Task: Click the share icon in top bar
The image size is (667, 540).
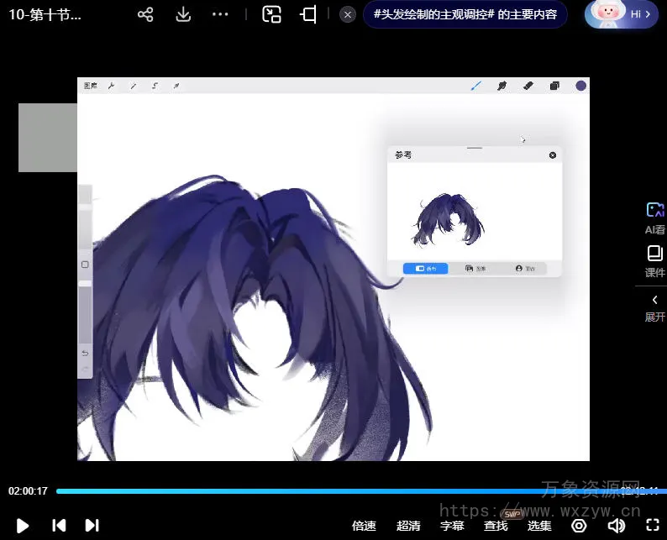Action: tap(145, 14)
